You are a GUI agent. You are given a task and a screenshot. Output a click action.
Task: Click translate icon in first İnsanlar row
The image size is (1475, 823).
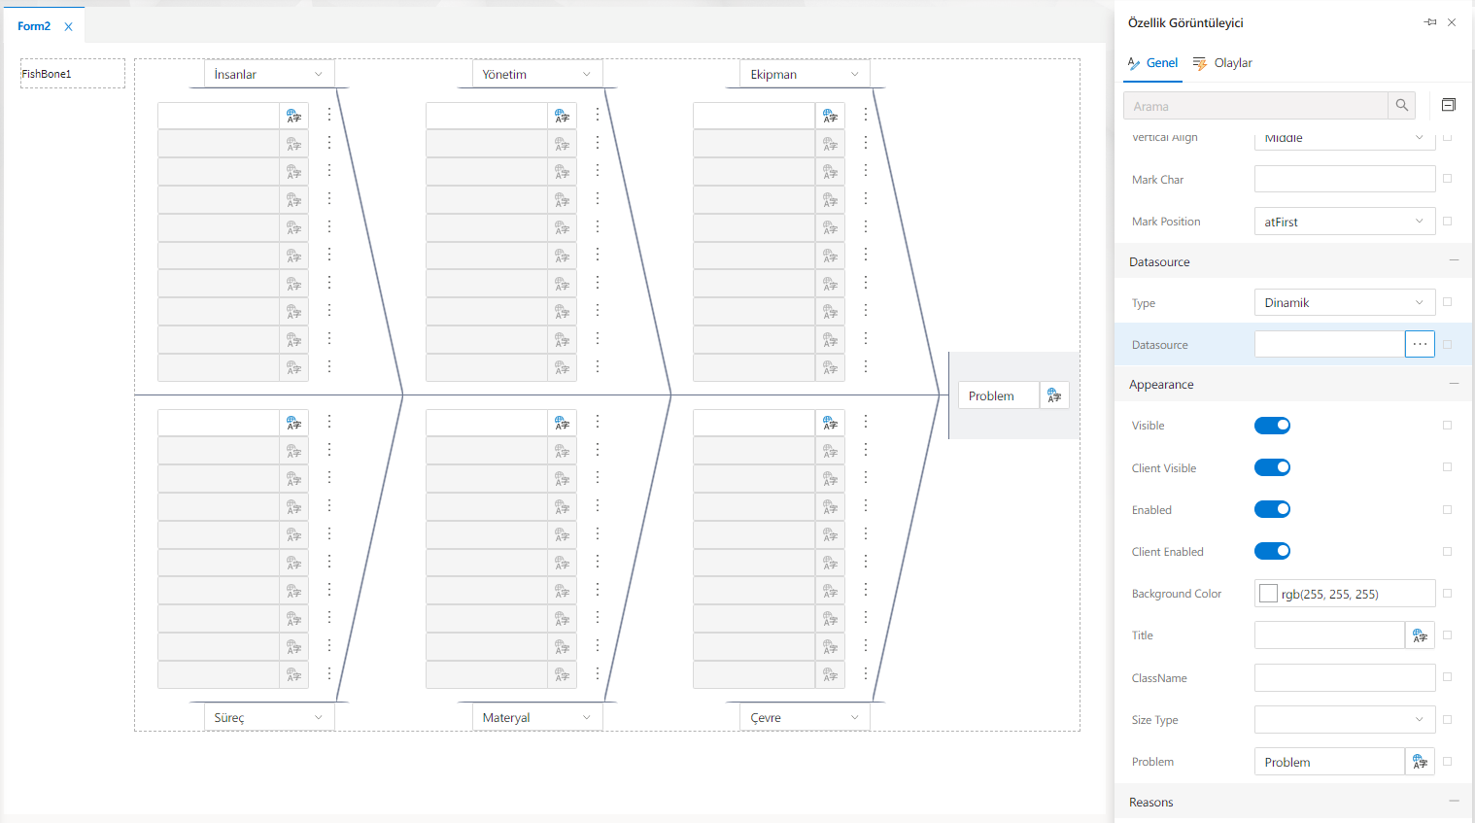pyautogui.click(x=293, y=116)
